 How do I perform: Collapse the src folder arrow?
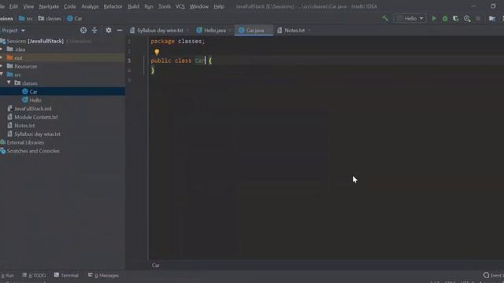[x=2, y=75]
